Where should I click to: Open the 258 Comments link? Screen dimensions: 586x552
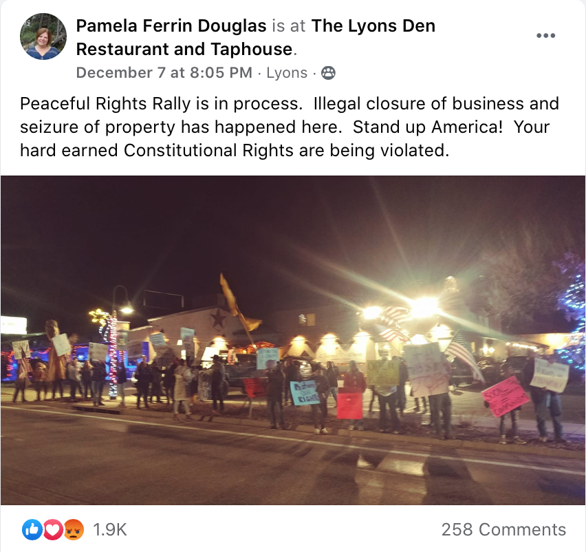[503, 529]
